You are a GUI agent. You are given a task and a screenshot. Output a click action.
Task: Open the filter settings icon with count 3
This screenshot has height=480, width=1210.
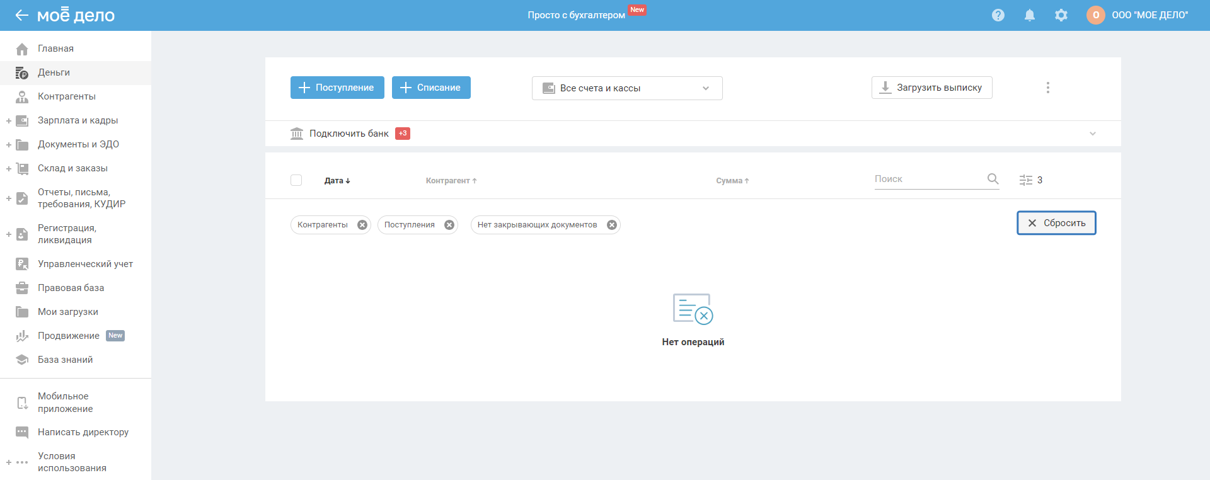point(1031,180)
